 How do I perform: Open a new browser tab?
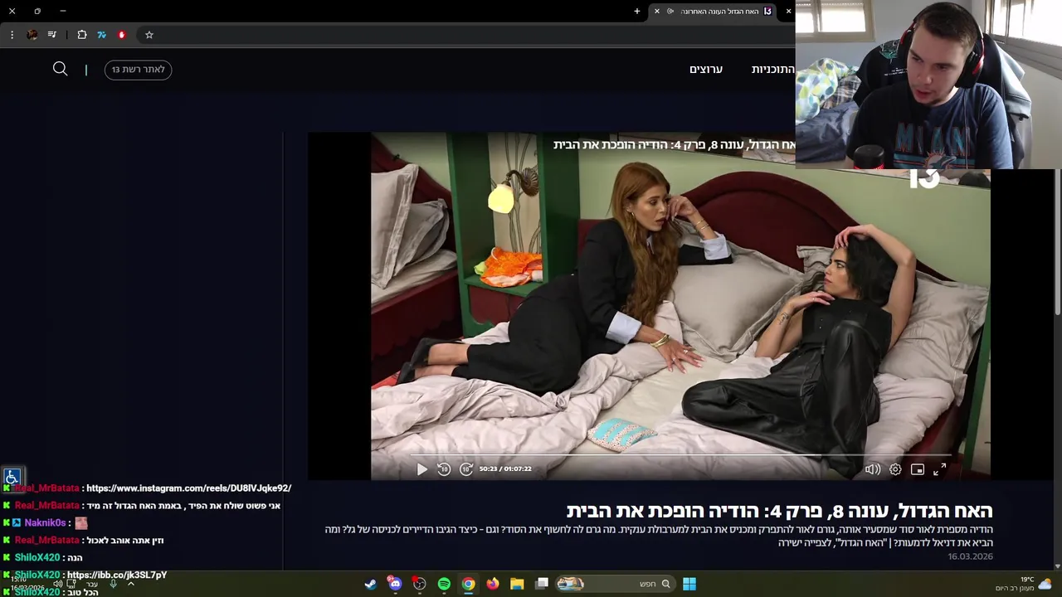pyautogui.click(x=637, y=12)
